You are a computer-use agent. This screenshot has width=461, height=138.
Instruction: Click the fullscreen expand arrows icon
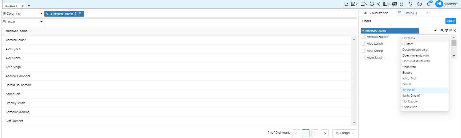pyautogui.click(x=401, y=4)
